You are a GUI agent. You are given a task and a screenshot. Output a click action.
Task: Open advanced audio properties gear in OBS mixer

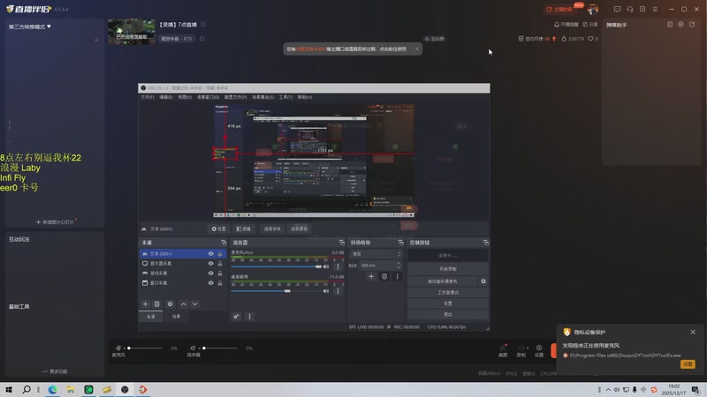[236, 317]
